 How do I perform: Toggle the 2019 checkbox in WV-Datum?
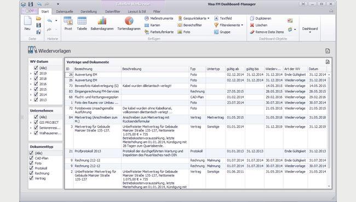36,73
